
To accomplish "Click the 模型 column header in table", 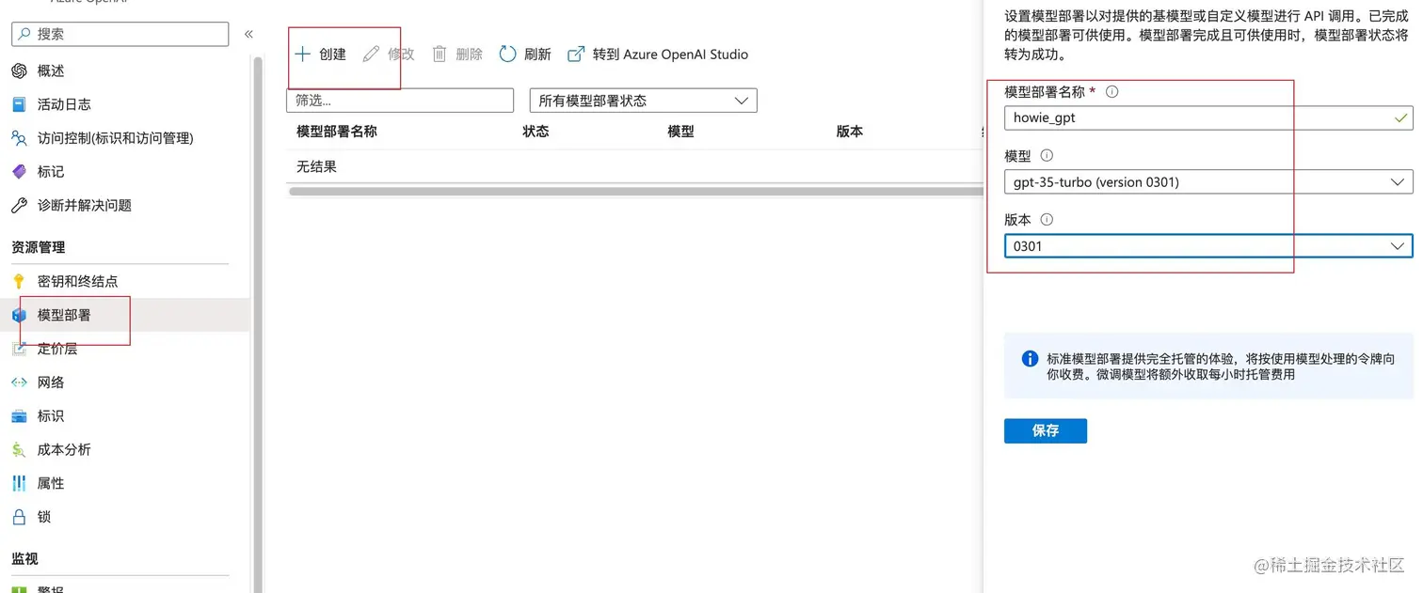I will coord(680,132).
